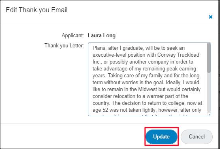Click the Thank you Letter label
Image resolution: width=220 pixels, height=149 pixels.
[64, 46]
